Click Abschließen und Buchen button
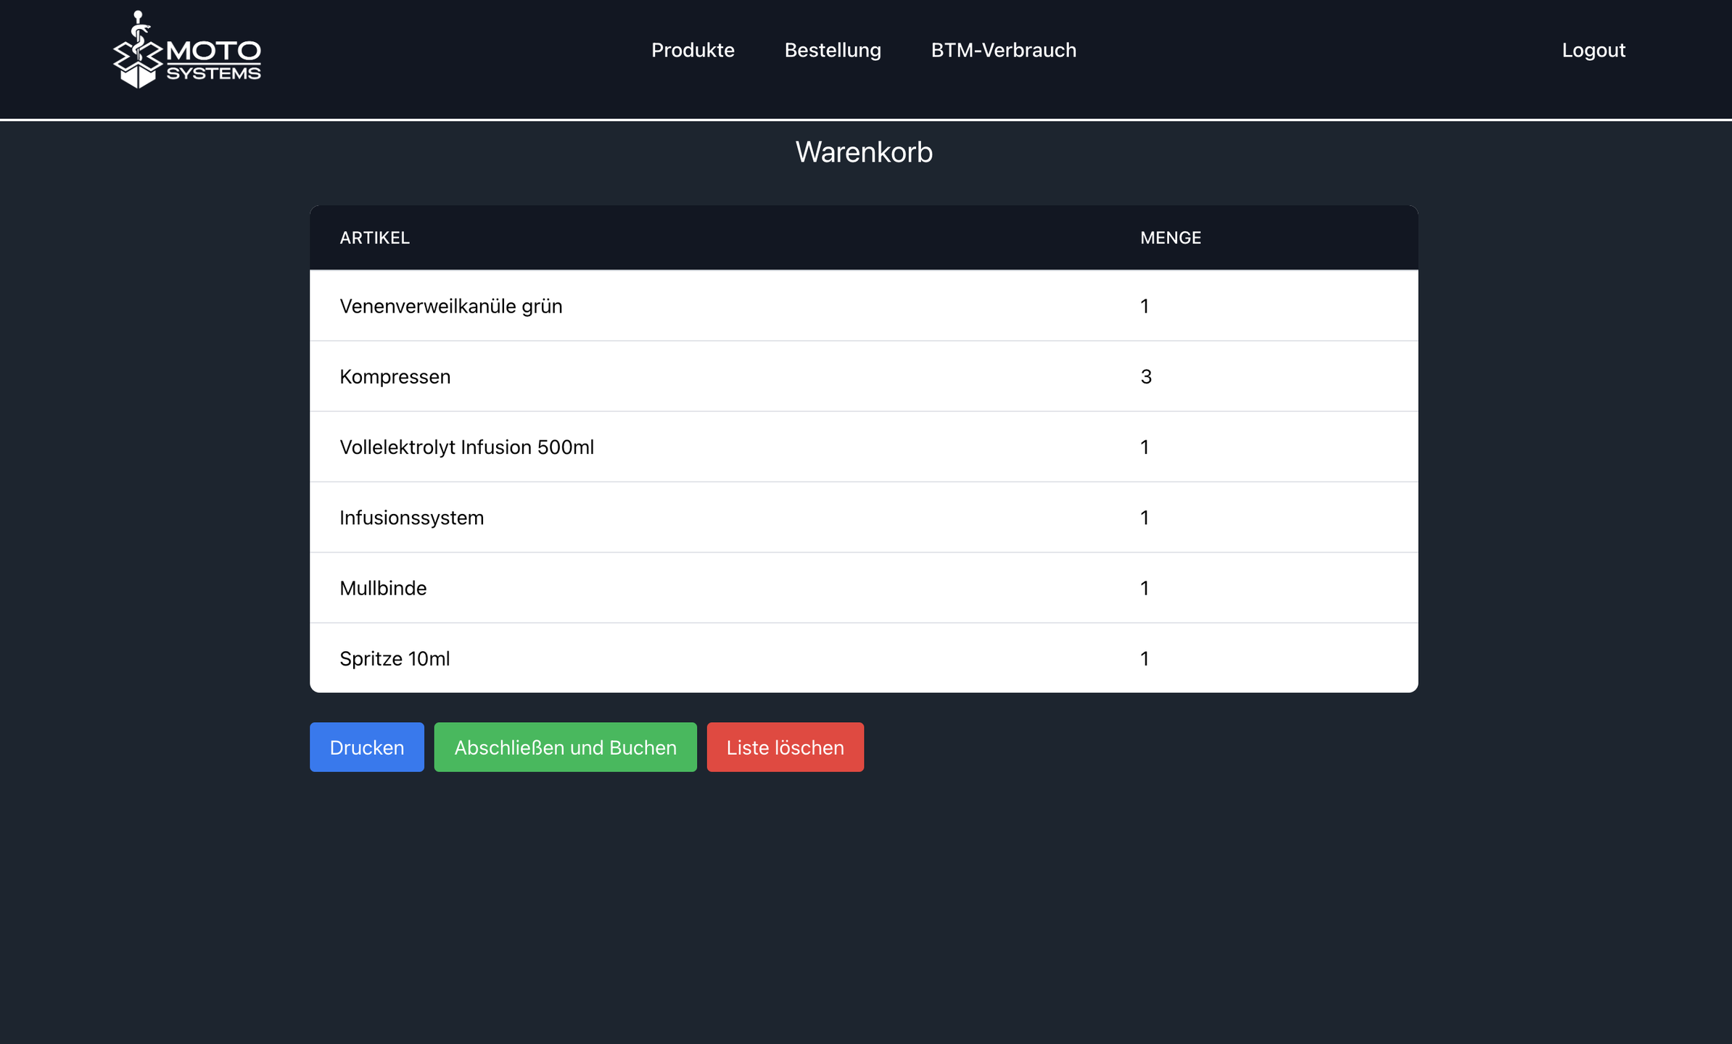This screenshot has width=1732, height=1044. 565,747
